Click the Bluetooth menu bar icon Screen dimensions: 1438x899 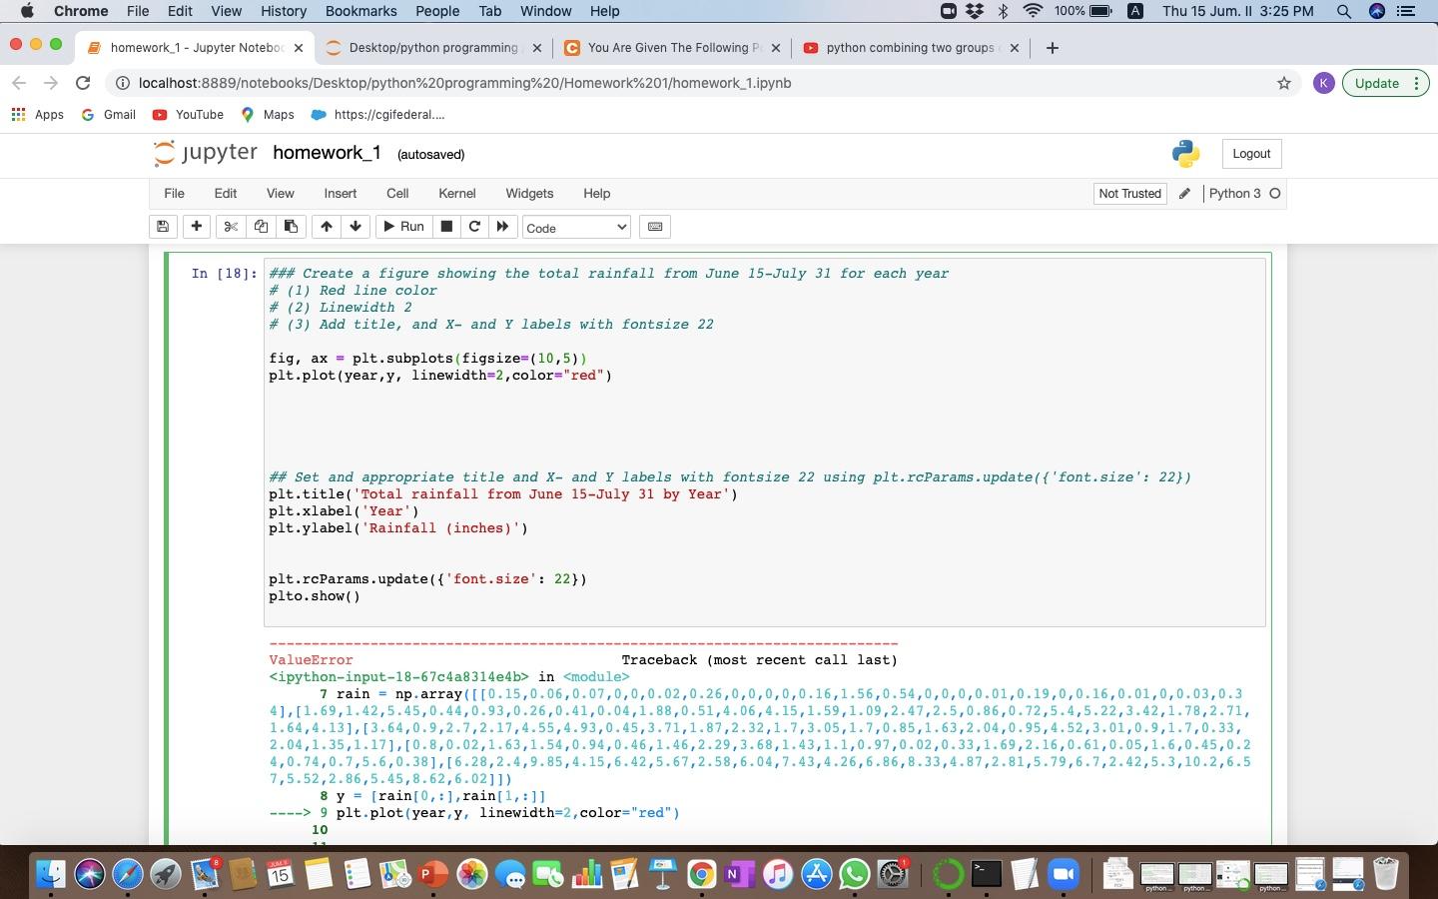tap(1004, 11)
